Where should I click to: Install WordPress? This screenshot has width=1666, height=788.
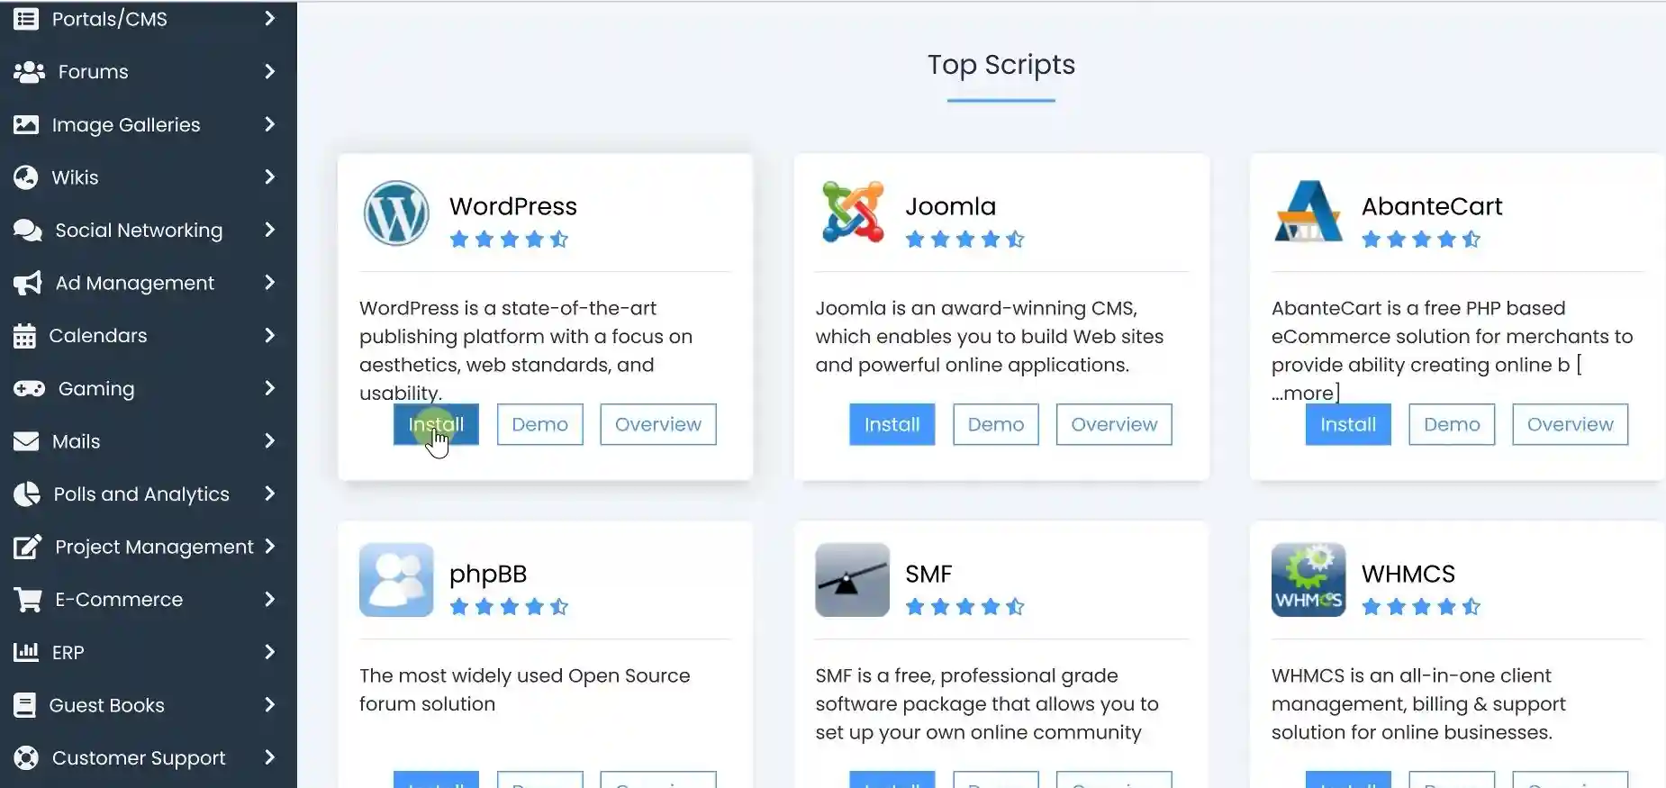click(x=436, y=424)
